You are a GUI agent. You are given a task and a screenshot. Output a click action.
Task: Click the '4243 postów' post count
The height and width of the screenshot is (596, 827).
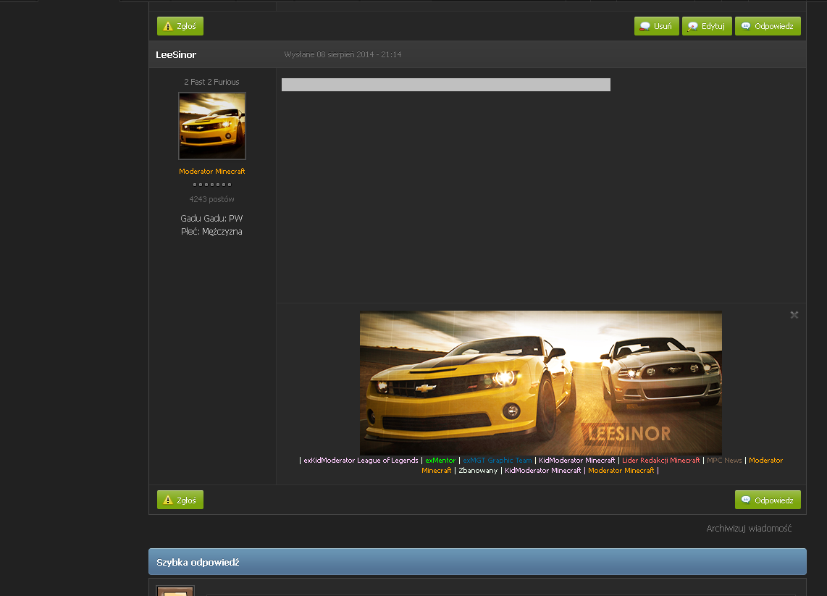211,199
